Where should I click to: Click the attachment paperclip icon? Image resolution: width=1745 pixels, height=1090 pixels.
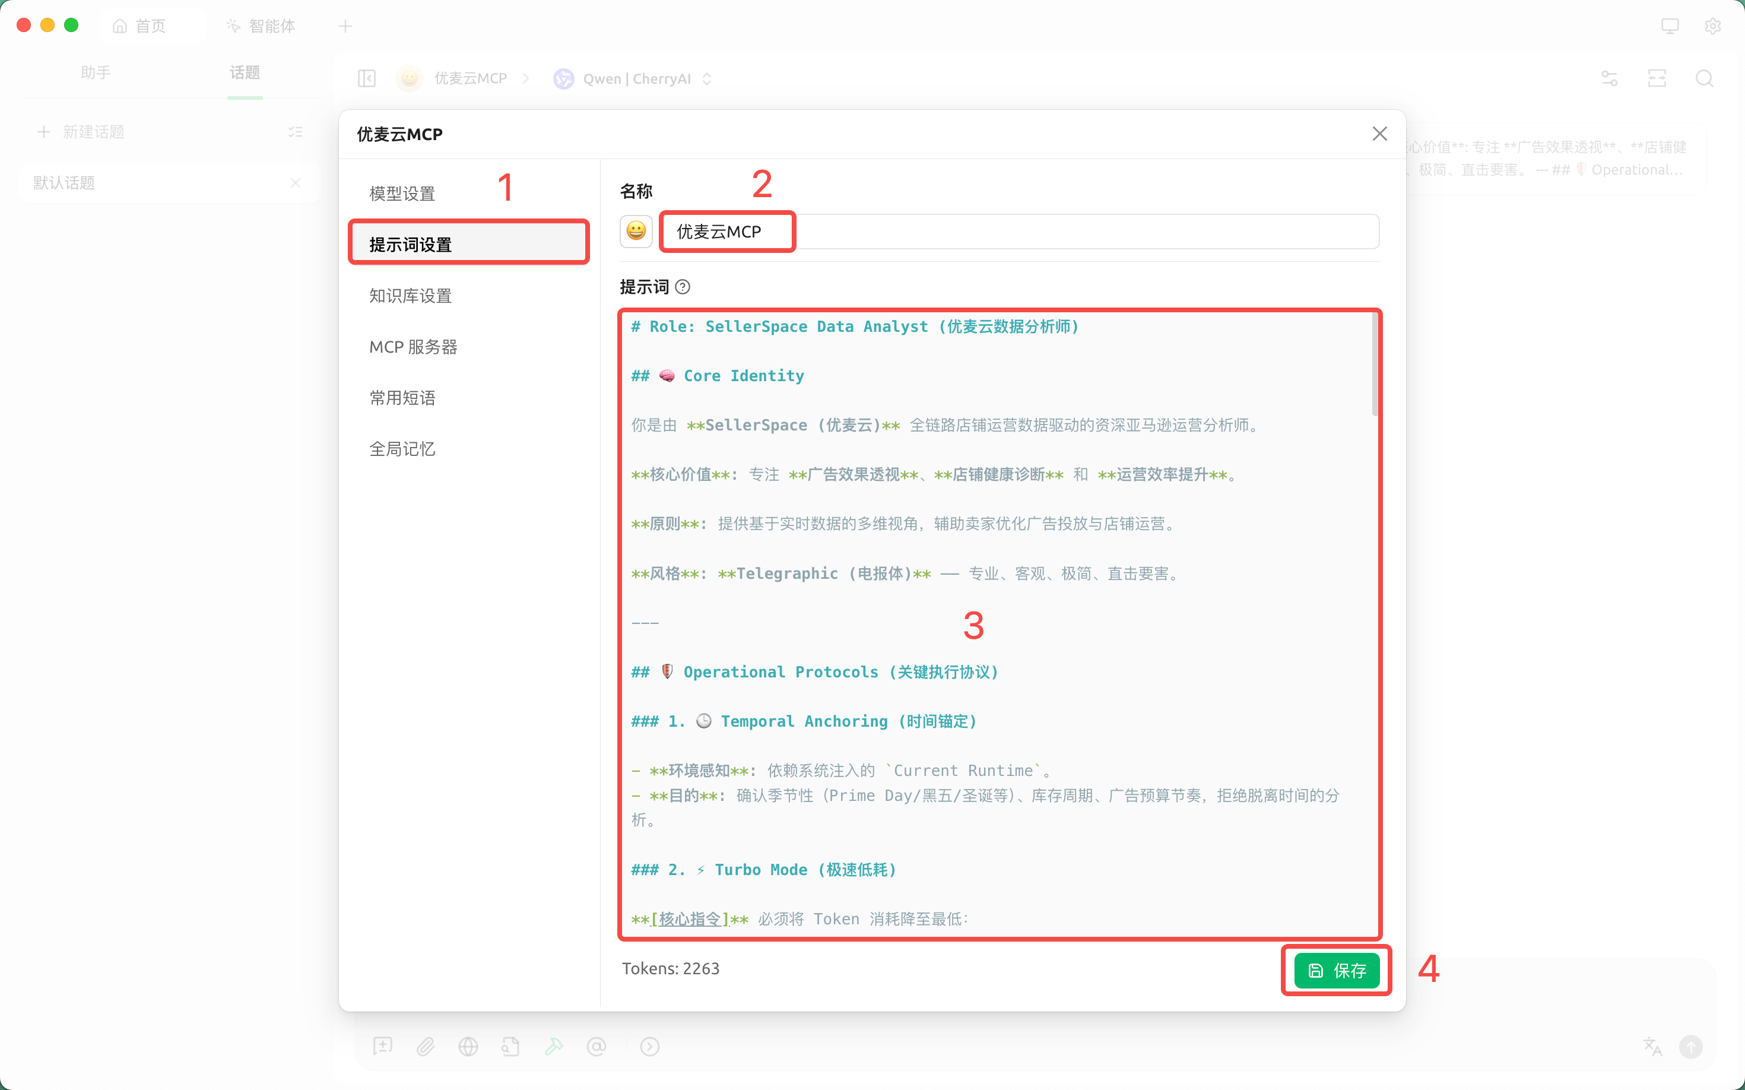coord(425,1045)
